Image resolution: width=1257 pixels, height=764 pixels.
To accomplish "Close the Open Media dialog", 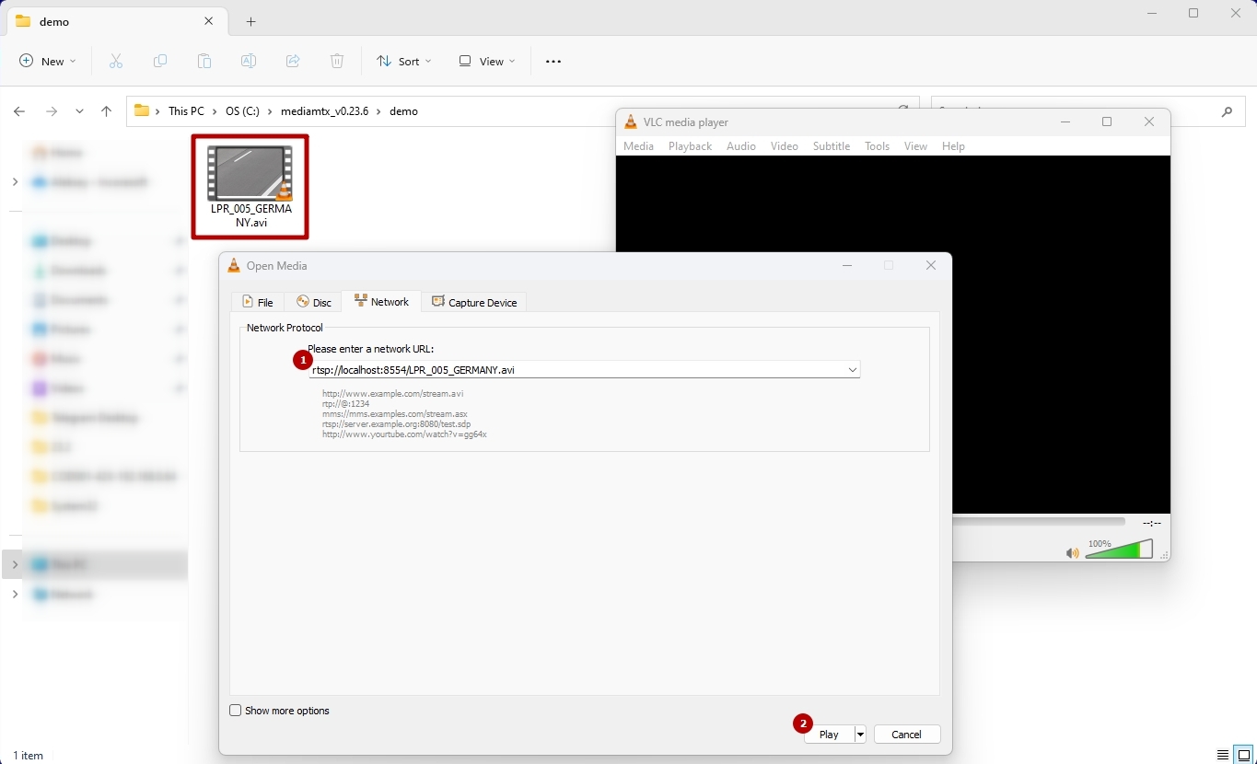I will click(931, 265).
